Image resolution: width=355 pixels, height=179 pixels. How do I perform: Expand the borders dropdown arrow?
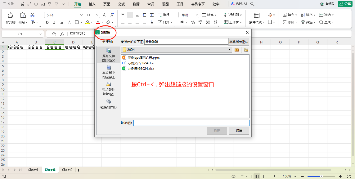tap(82, 22)
